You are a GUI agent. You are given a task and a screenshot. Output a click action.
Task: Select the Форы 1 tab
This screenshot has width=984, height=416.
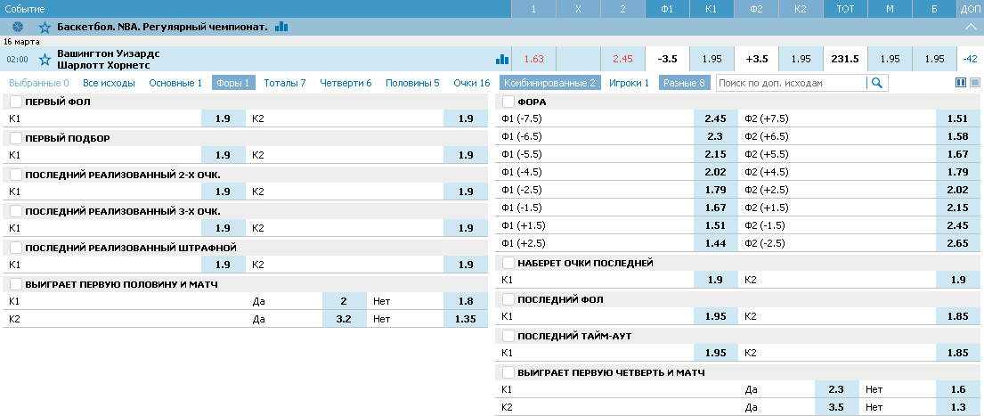[x=233, y=83]
